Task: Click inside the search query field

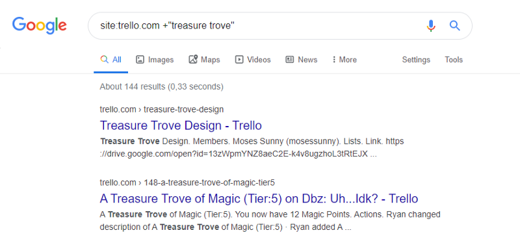Action: click(259, 25)
